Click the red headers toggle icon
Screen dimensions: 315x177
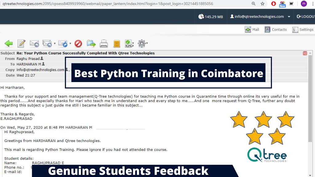pyautogui.click(x=305, y=53)
